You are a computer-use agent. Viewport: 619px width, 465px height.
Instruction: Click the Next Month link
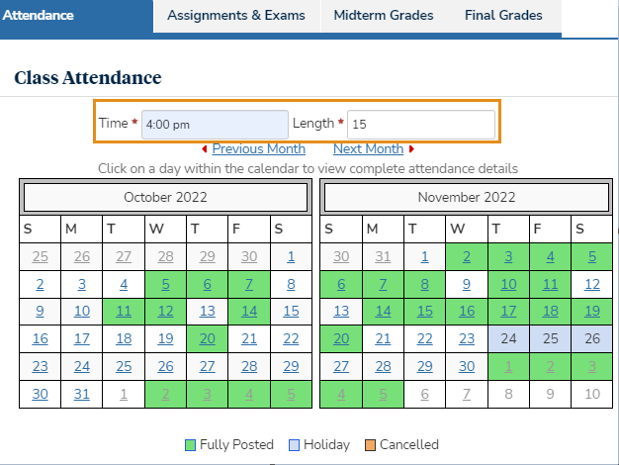tap(368, 149)
